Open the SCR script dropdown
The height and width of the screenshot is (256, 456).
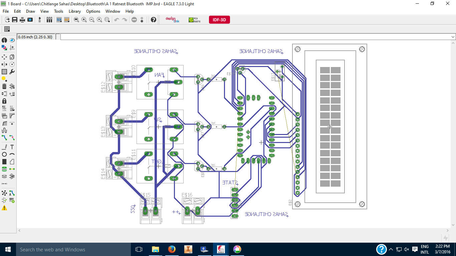tap(59, 20)
